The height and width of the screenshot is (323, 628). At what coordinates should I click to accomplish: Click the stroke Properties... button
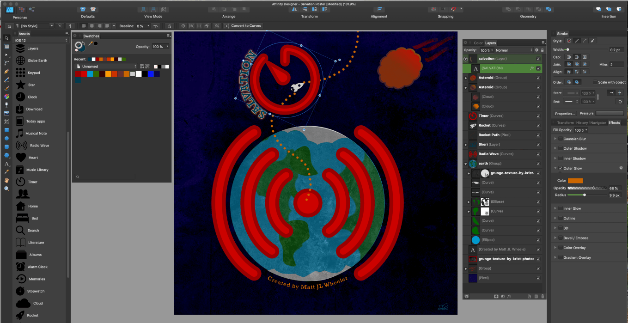[565, 113]
